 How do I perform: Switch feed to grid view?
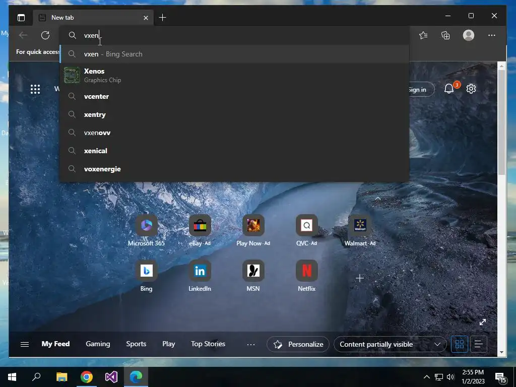[460, 344]
